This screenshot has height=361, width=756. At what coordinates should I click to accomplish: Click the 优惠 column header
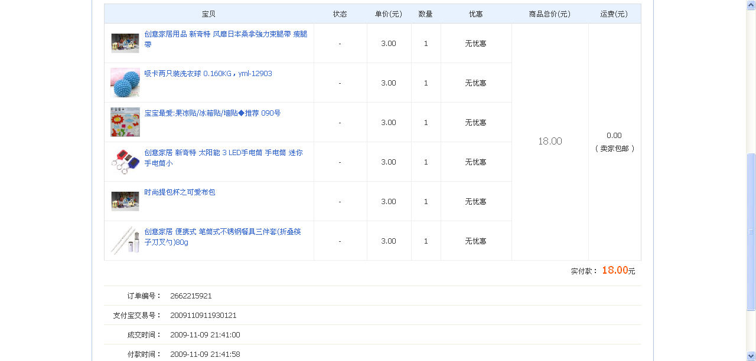475,14
